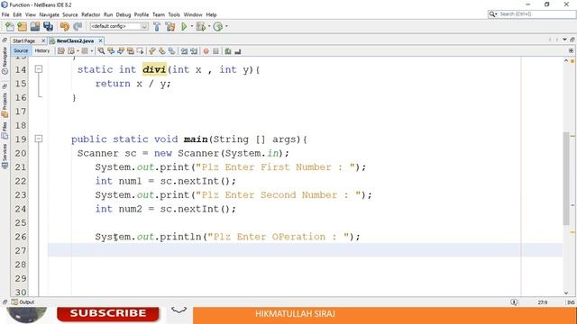Click the Undo arrow icon
This screenshot has height=324, width=577.
tap(65, 26)
